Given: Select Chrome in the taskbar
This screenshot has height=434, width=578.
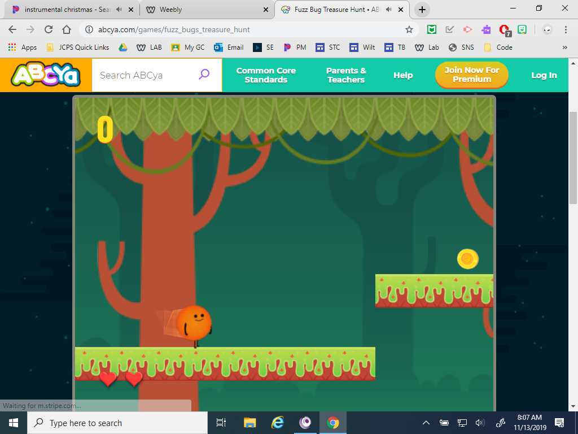Looking at the screenshot, I should click(332, 423).
